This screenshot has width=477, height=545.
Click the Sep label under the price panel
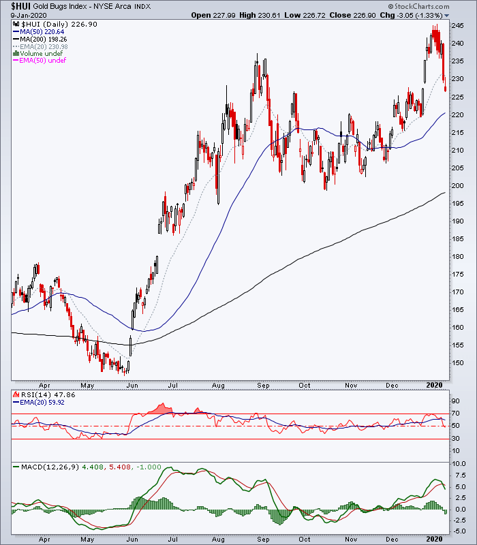(x=263, y=386)
